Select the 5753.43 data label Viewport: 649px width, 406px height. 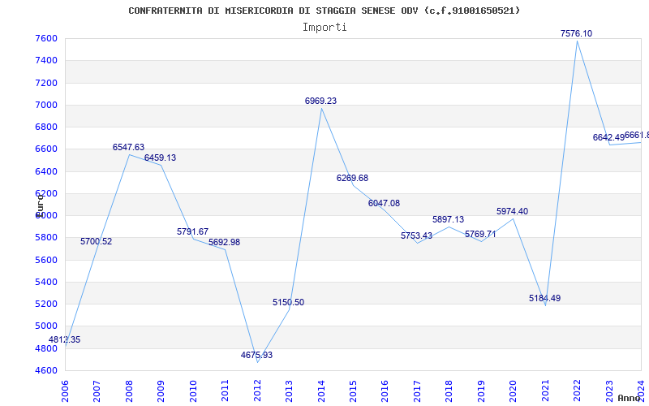(x=416, y=235)
